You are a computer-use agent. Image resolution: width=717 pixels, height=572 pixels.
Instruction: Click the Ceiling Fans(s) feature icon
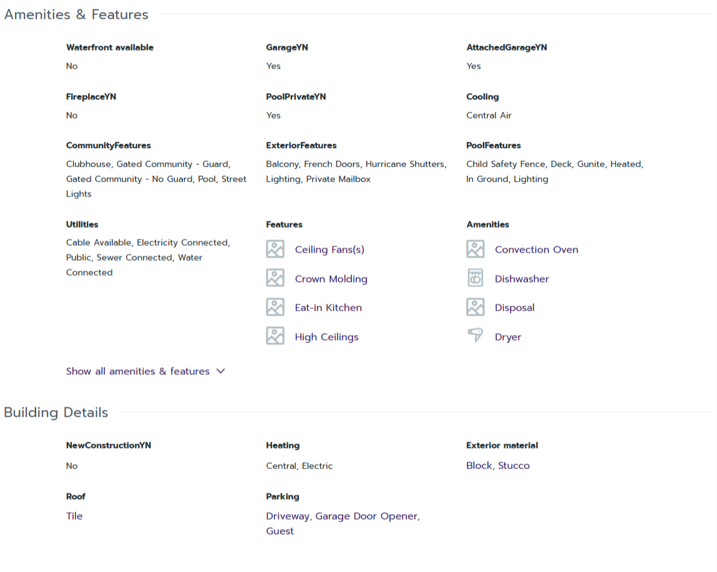coord(275,250)
